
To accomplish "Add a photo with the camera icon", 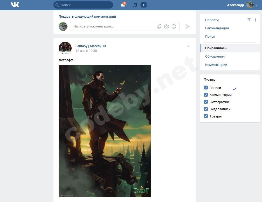I will click(x=167, y=26).
